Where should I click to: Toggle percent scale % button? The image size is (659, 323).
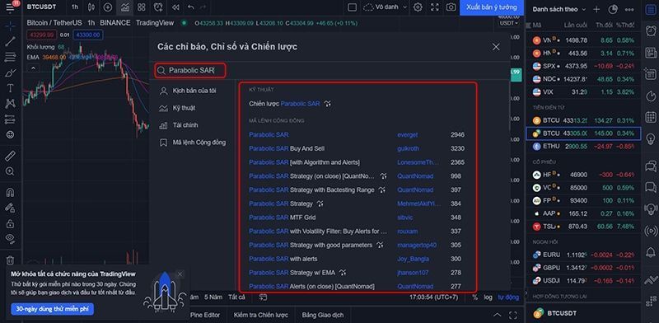coord(475,297)
